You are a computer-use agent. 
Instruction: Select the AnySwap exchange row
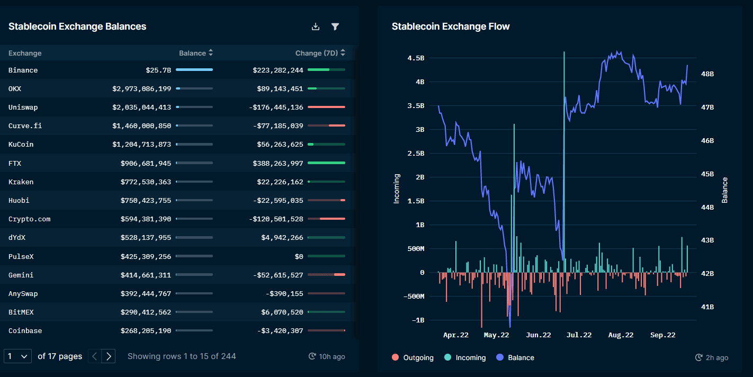click(177, 293)
